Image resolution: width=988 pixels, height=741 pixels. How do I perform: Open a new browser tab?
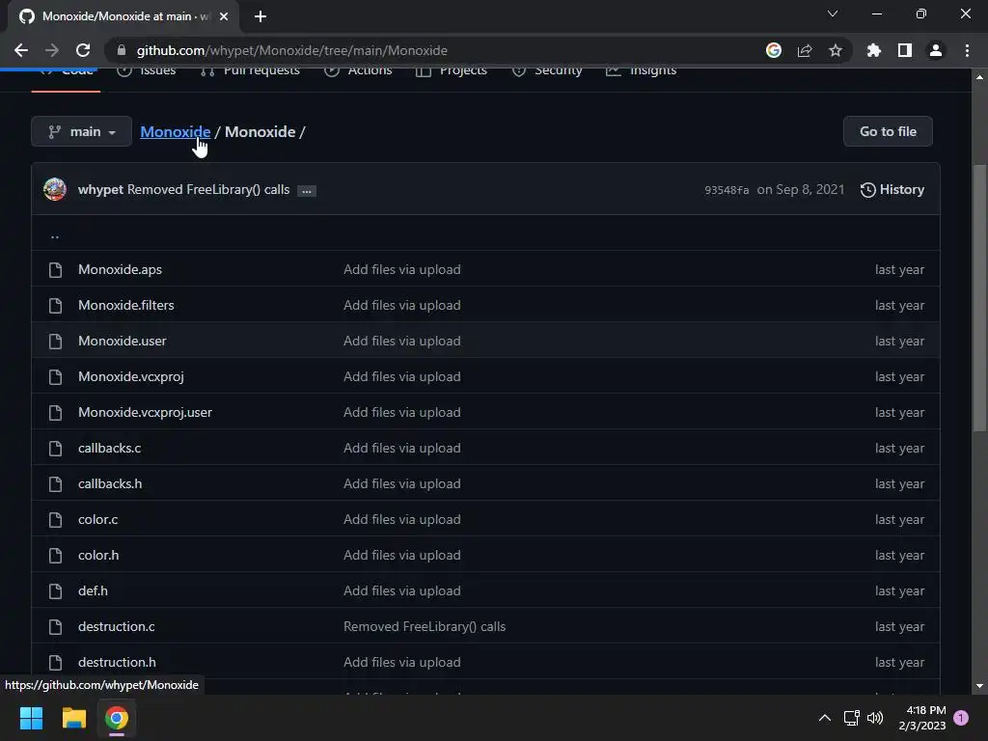coord(261,16)
